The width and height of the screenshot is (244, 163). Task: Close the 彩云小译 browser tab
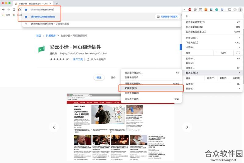pos(50,4)
